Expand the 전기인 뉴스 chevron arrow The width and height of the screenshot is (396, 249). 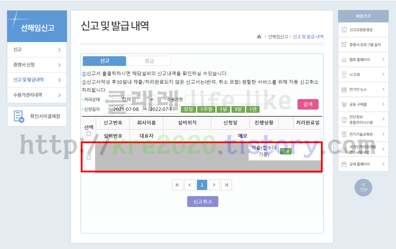tap(383, 89)
